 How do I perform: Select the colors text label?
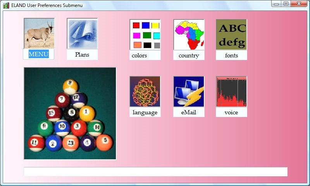point(139,55)
